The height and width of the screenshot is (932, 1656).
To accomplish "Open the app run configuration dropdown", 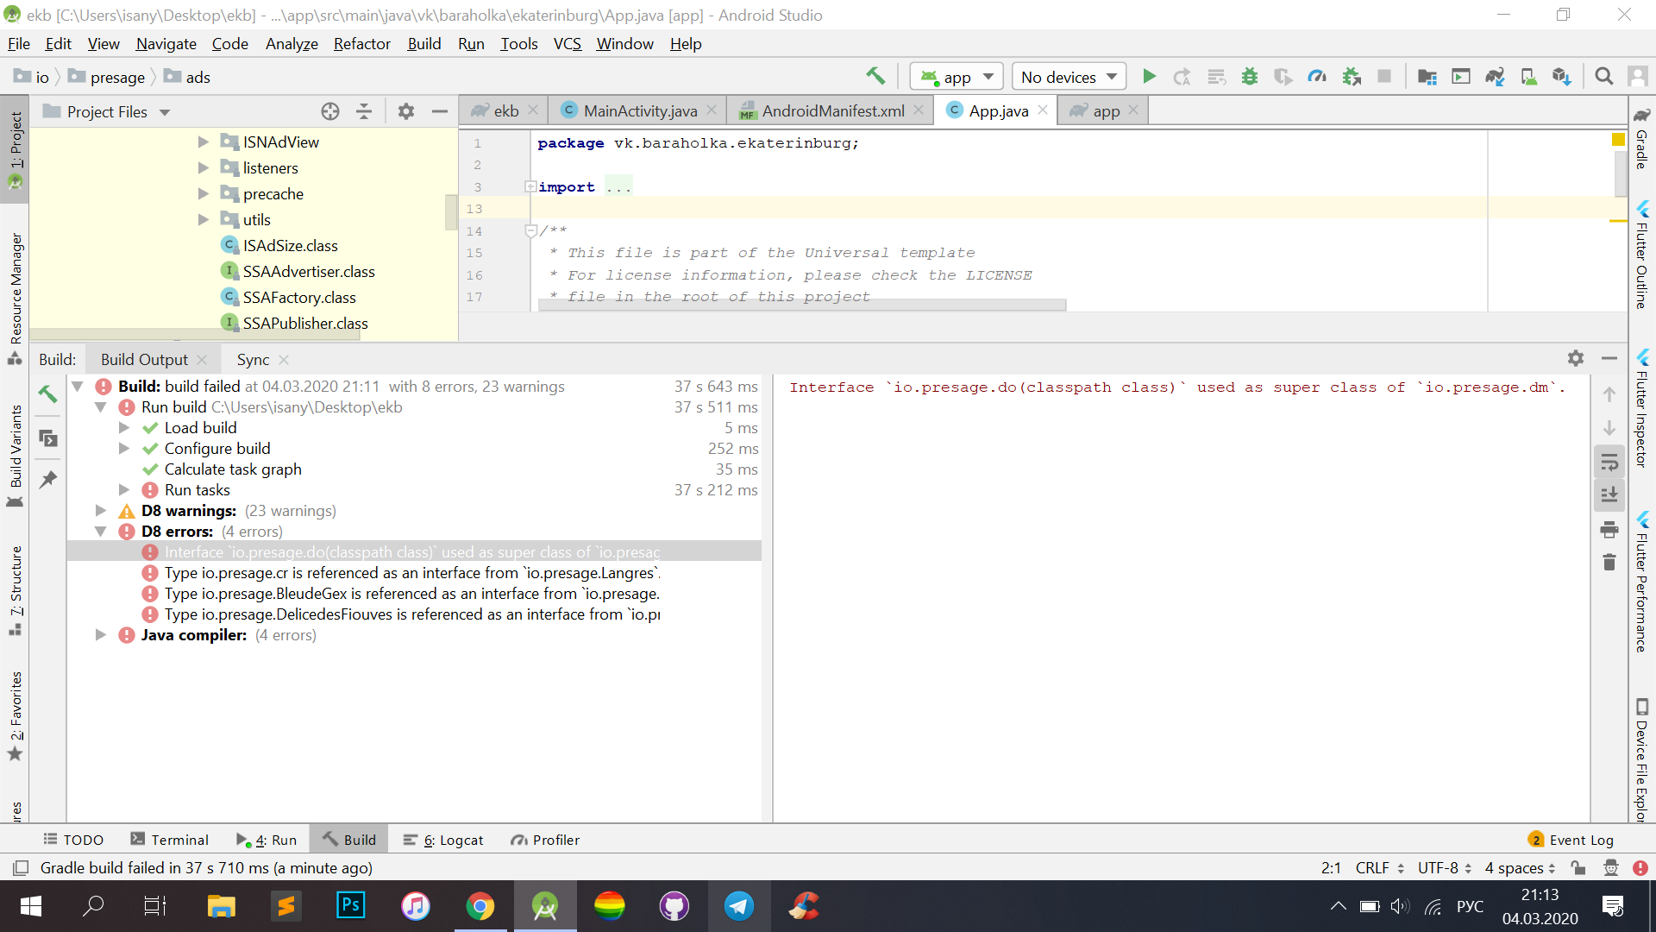I will click(957, 77).
